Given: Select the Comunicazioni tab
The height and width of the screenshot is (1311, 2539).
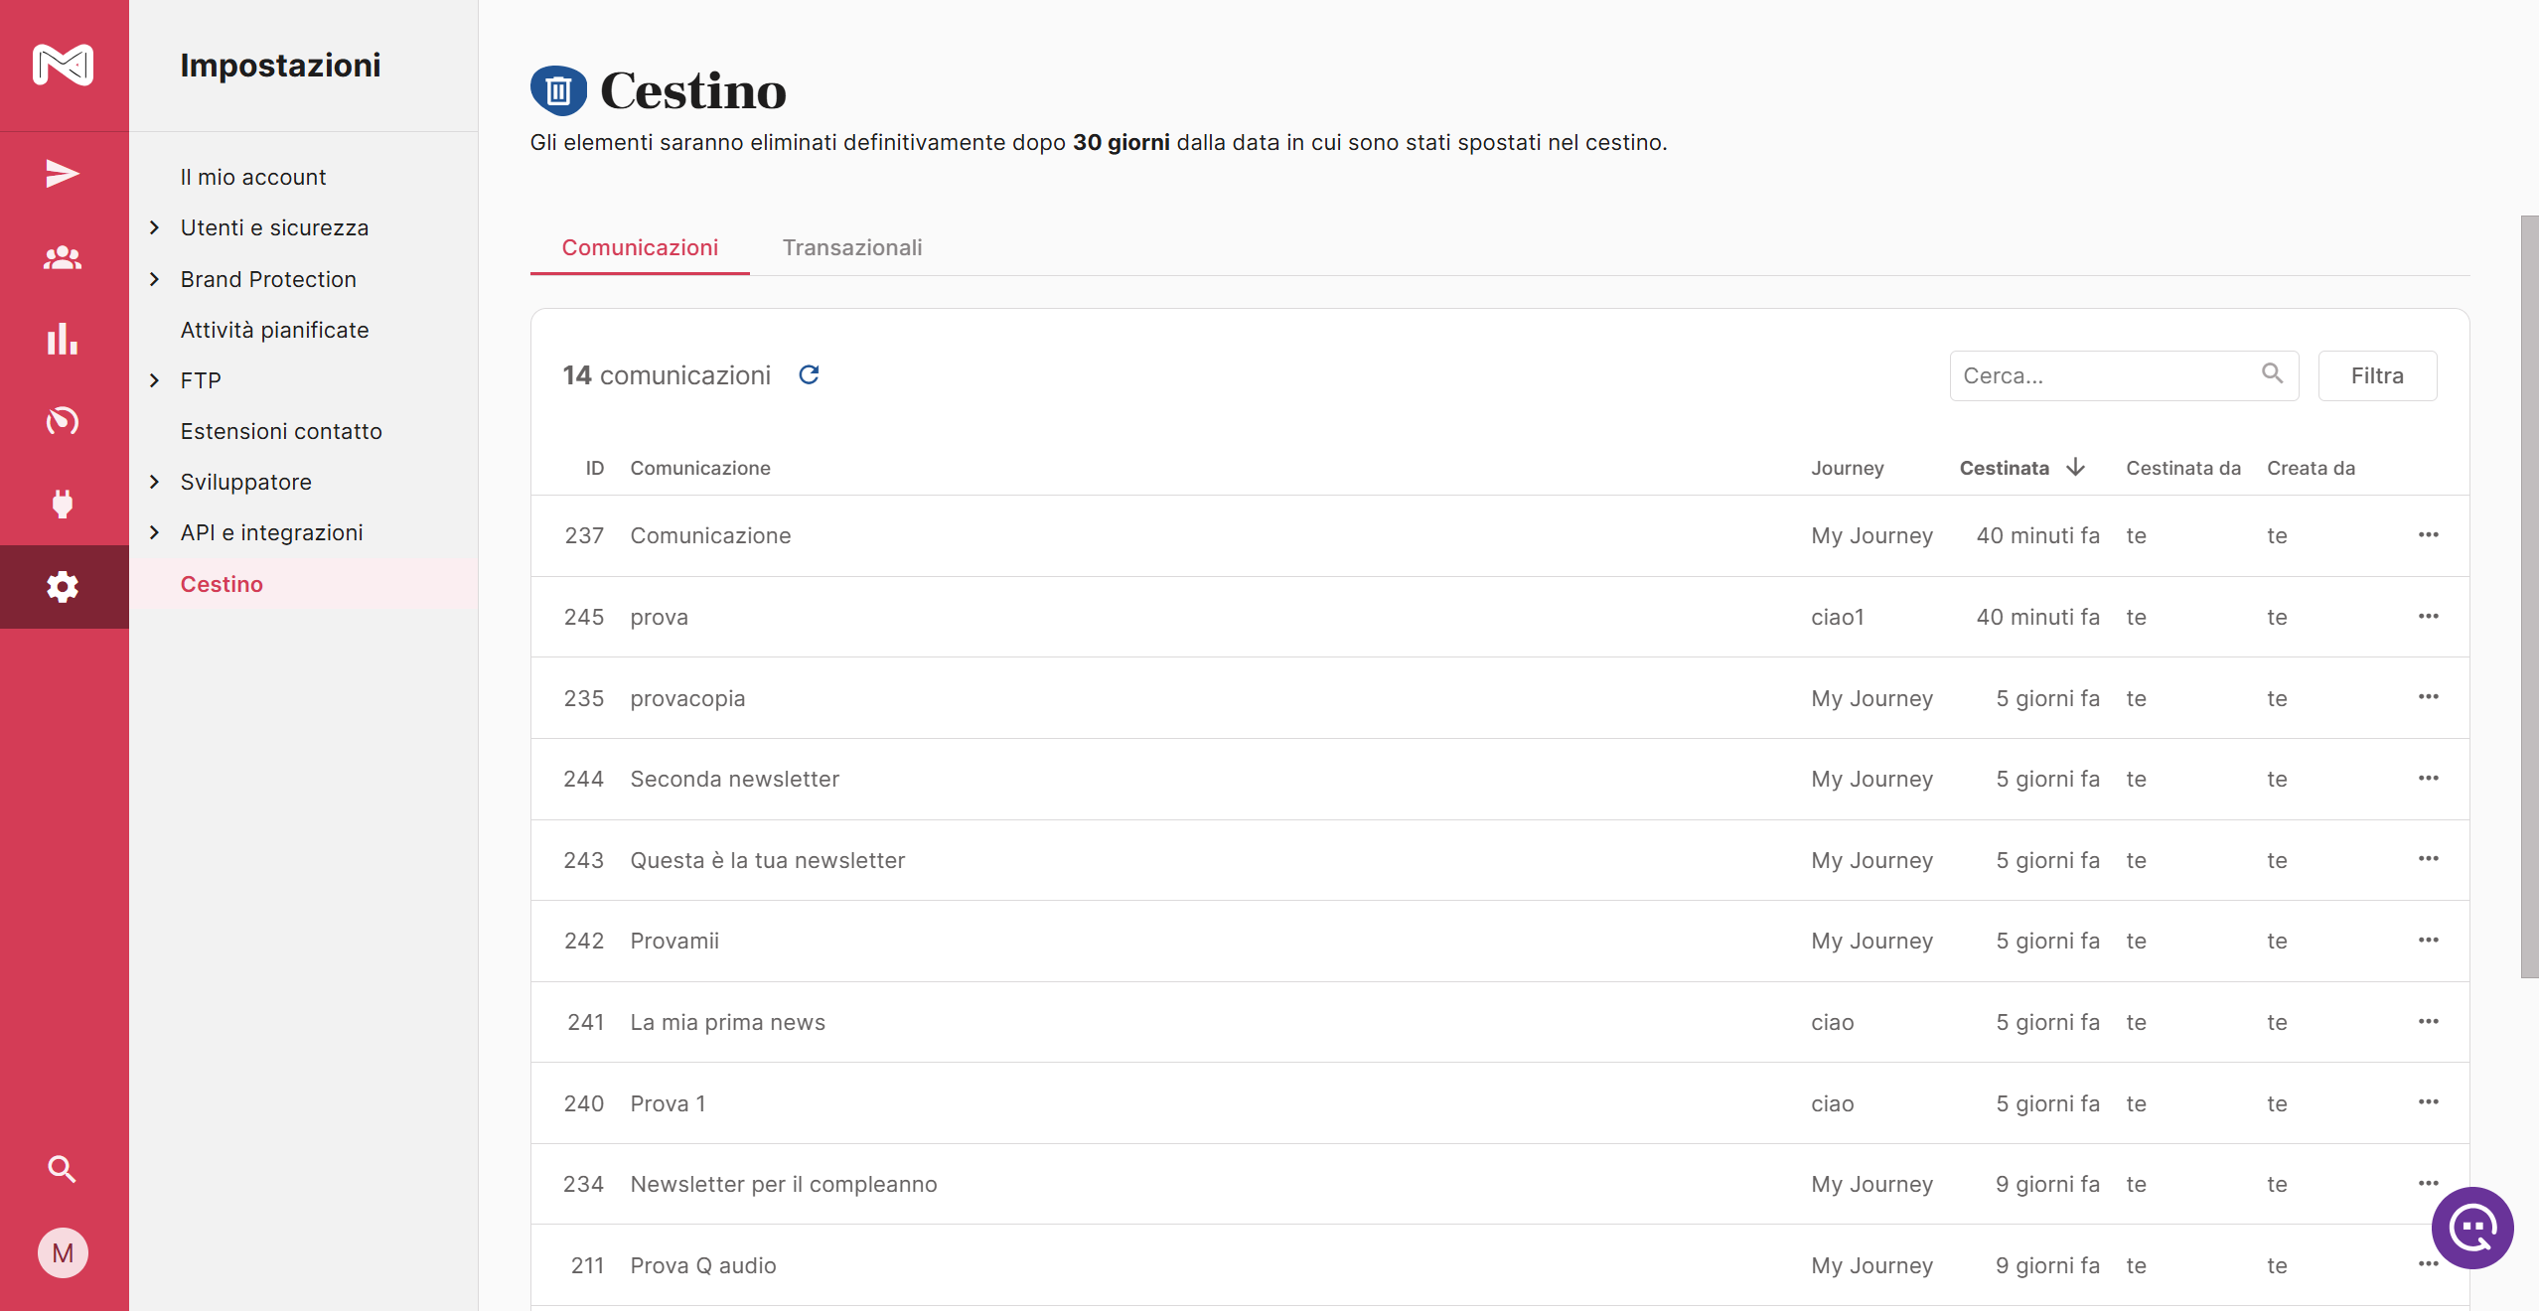Looking at the screenshot, I should click(640, 247).
